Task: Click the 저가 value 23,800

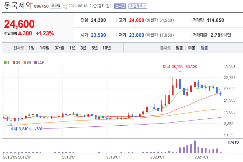Action: pyautogui.click(x=136, y=35)
